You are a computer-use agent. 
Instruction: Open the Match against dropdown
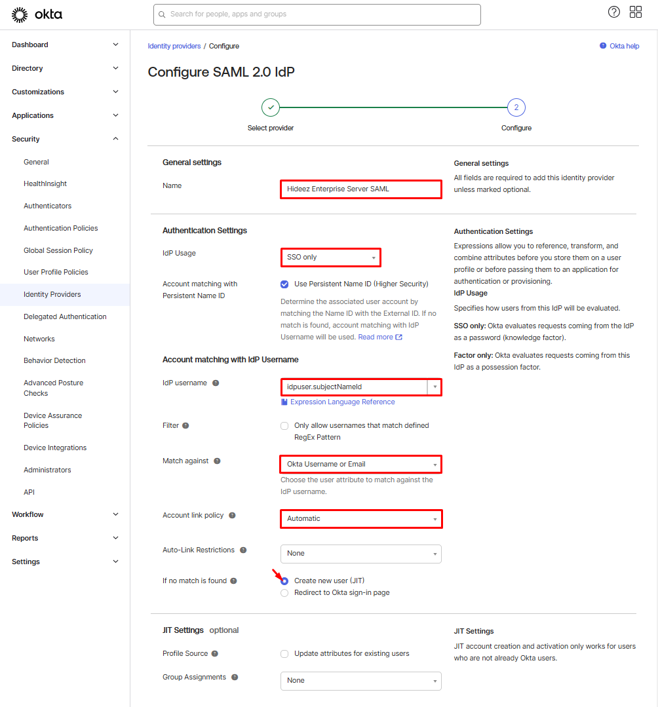[x=360, y=465]
